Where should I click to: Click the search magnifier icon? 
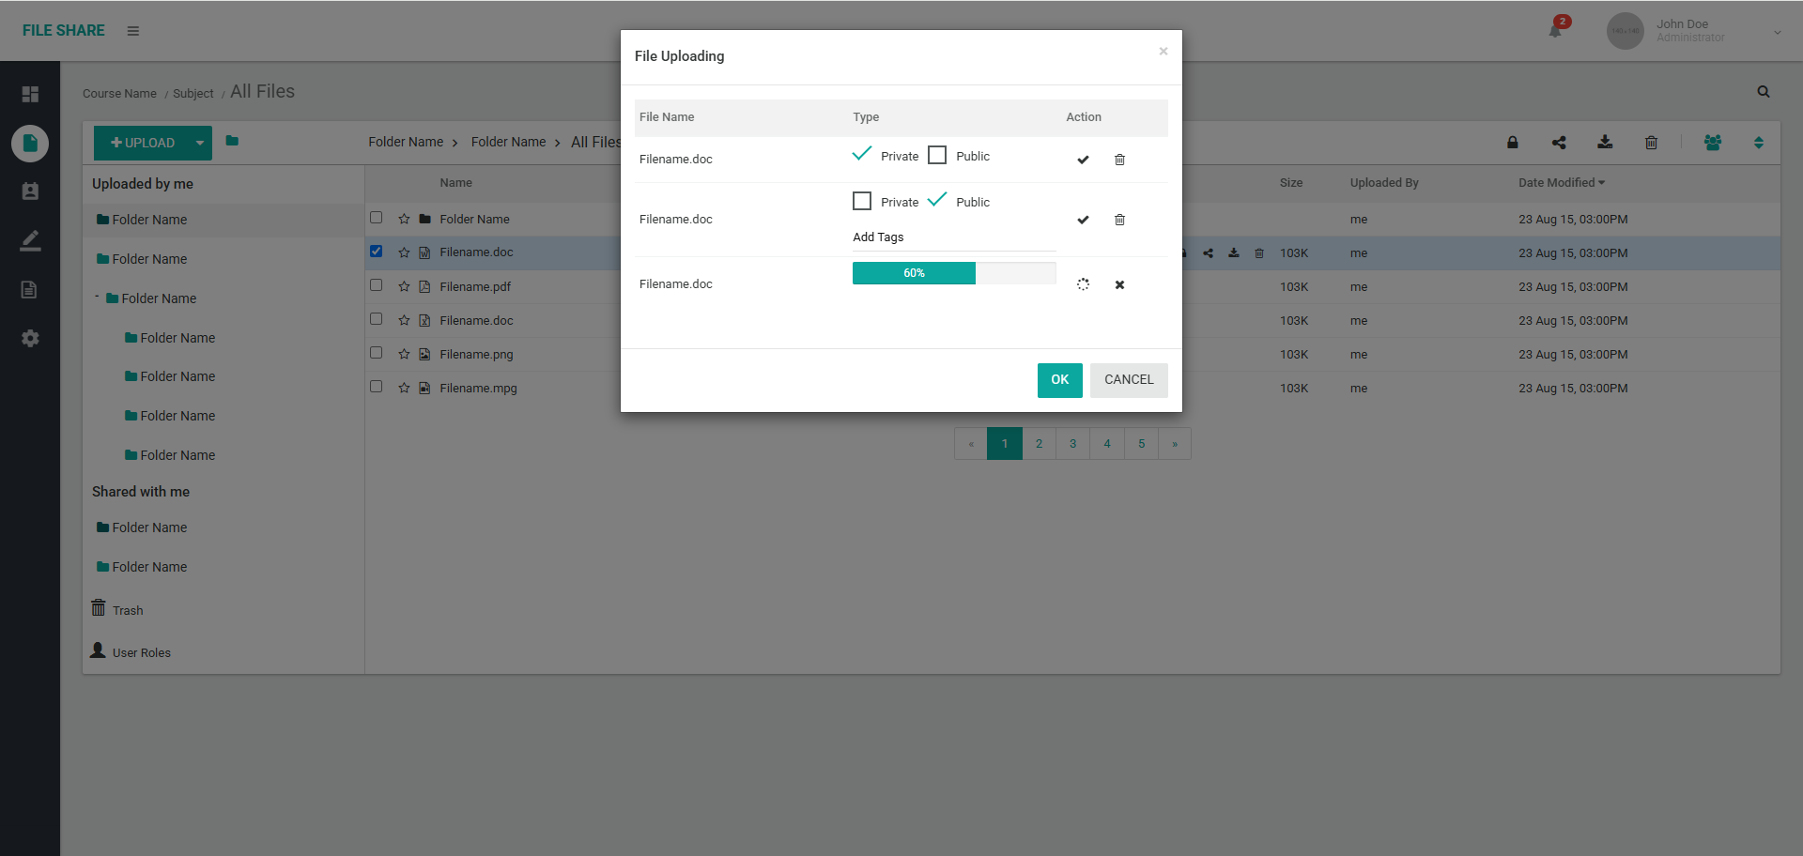pos(1764,92)
